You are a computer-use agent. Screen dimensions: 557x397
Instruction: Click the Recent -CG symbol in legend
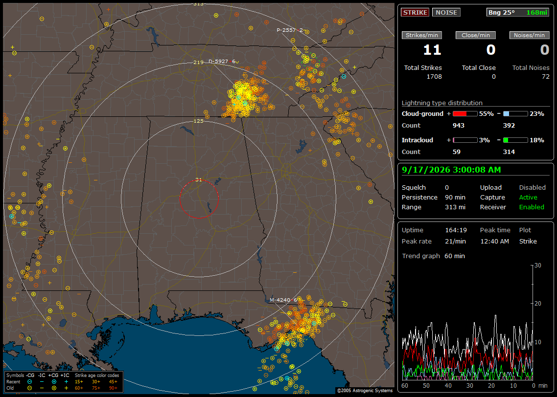pyautogui.click(x=29, y=382)
